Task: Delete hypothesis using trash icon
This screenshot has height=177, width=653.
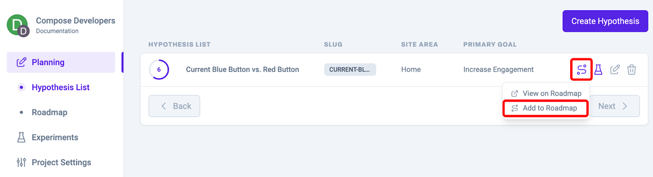Action: point(631,70)
